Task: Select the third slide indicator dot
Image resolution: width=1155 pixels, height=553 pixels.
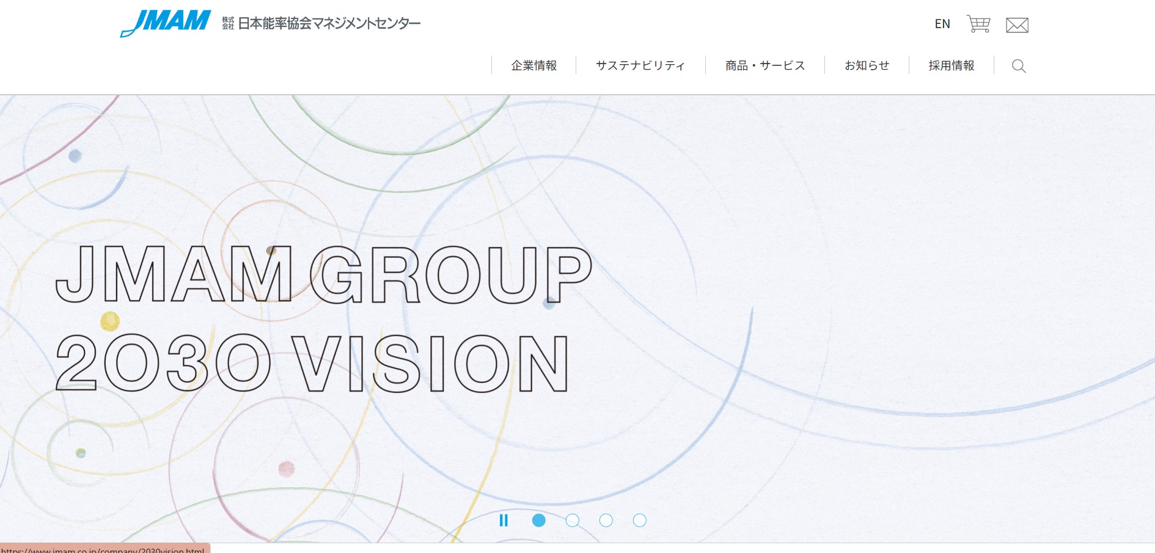Action: point(606,520)
